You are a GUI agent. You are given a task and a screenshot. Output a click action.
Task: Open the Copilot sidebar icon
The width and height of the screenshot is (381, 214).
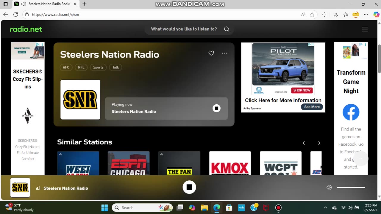[x=376, y=15]
